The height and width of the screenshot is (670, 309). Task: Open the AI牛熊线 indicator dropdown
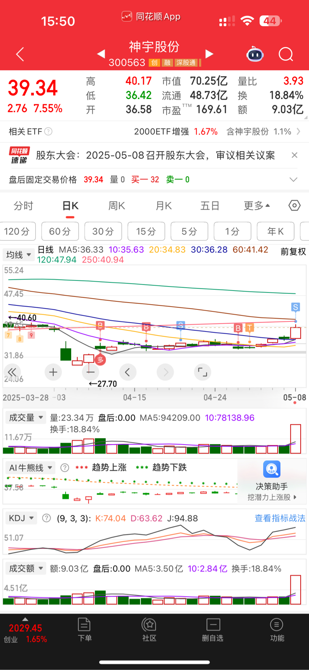pos(31,468)
